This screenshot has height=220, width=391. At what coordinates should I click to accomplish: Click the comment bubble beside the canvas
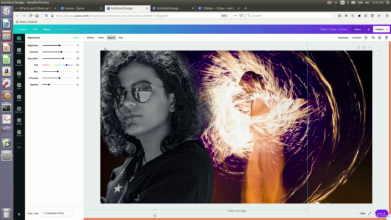point(376,53)
